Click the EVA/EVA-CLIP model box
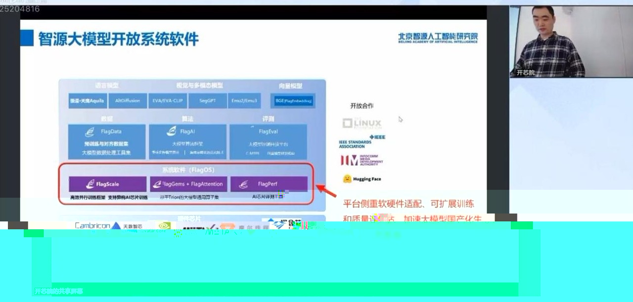The image size is (633, 302). click(168, 100)
